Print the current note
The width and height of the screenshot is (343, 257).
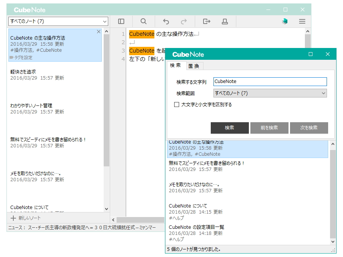click(225, 21)
